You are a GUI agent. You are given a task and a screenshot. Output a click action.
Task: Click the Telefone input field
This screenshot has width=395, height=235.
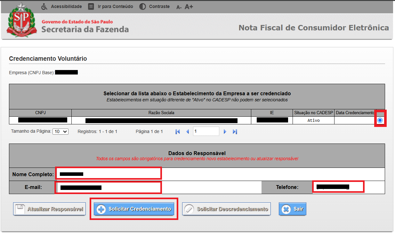pos(338,187)
